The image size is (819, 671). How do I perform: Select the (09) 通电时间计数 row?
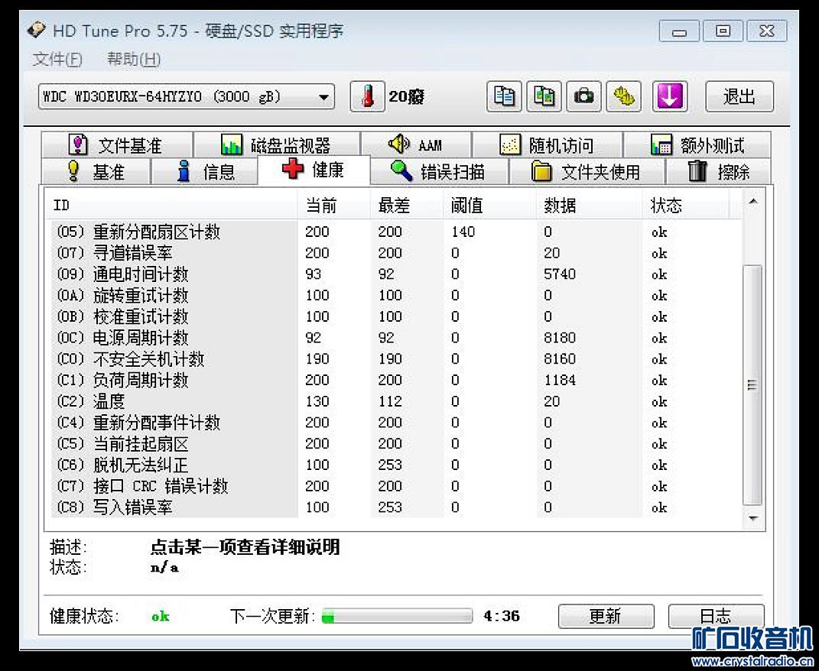coord(396,274)
